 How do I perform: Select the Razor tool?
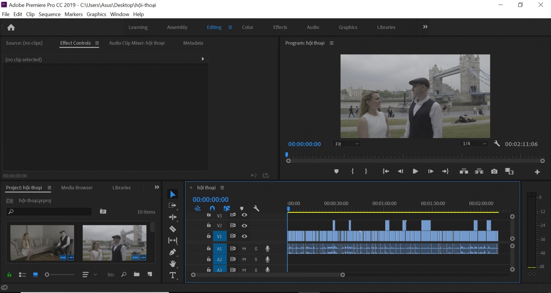click(x=173, y=229)
